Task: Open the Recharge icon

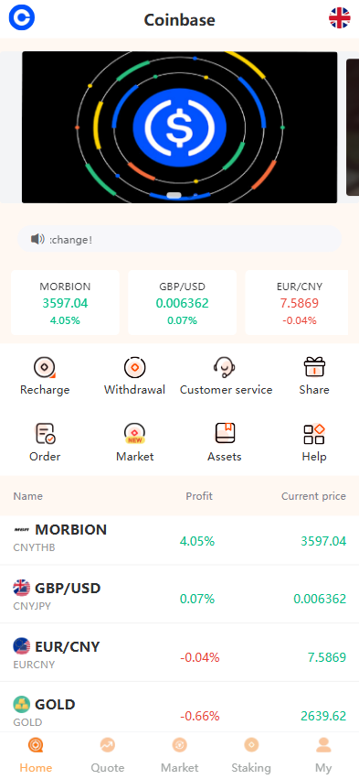Action: (45, 368)
